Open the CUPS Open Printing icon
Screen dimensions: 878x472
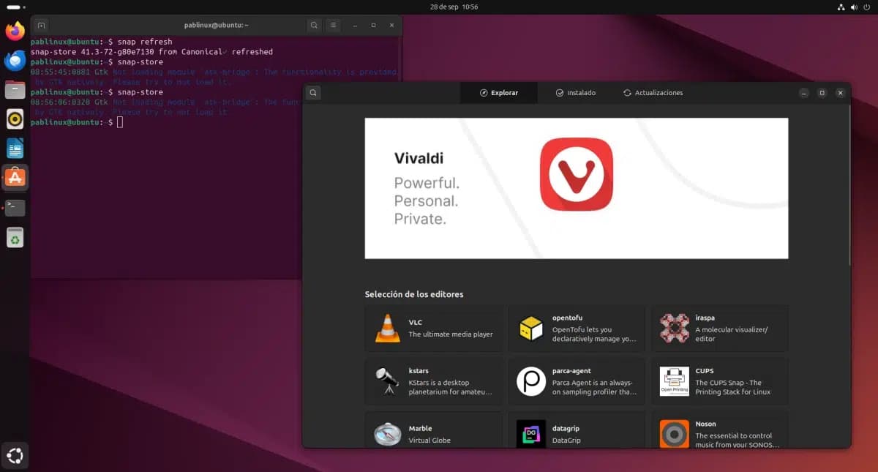point(674,381)
